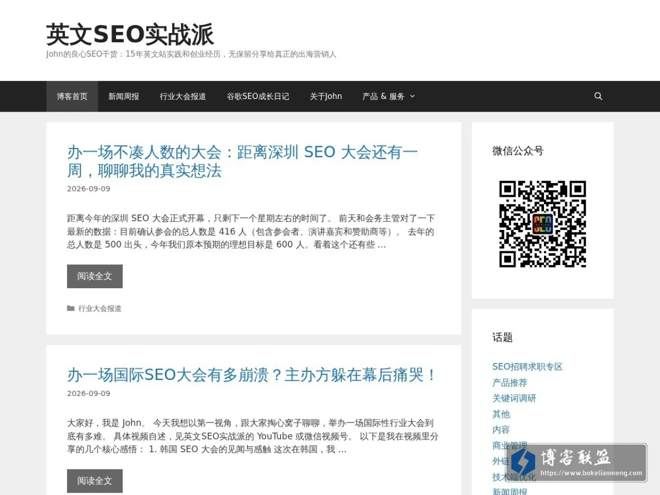Click the folder icon beside 行业大会报道 category
This screenshot has width=660, height=495.
pyautogui.click(x=71, y=309)
